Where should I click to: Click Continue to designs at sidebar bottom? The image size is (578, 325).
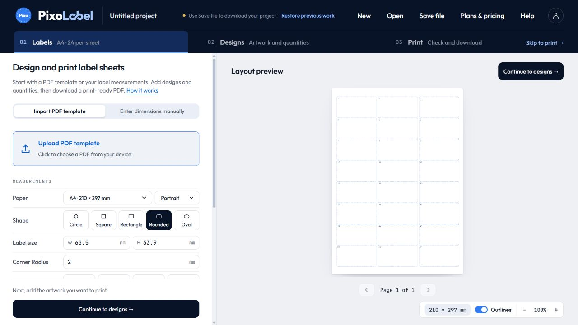point(106,309)
